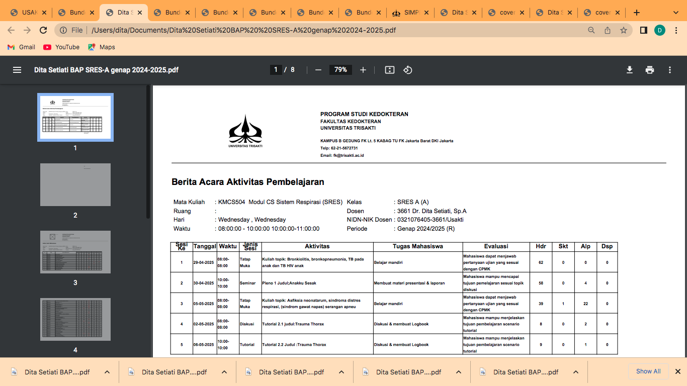Select page 4 thumbnail
Screen dimensions: 687x386
(75, 319)
